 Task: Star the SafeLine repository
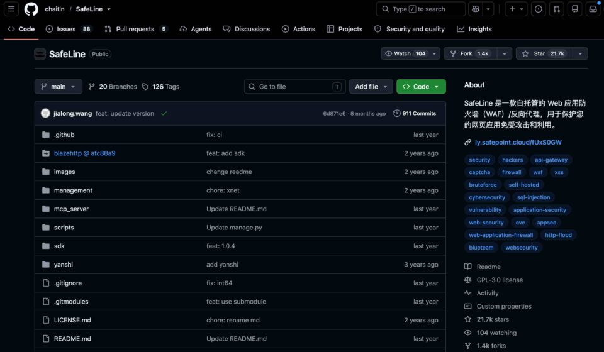tap(544, 53)
